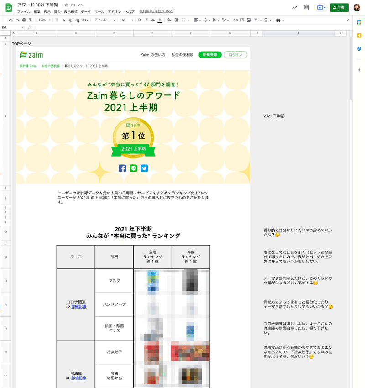Click the cell containing 2021 下半期
365x388 pixels.
point(298,116)
